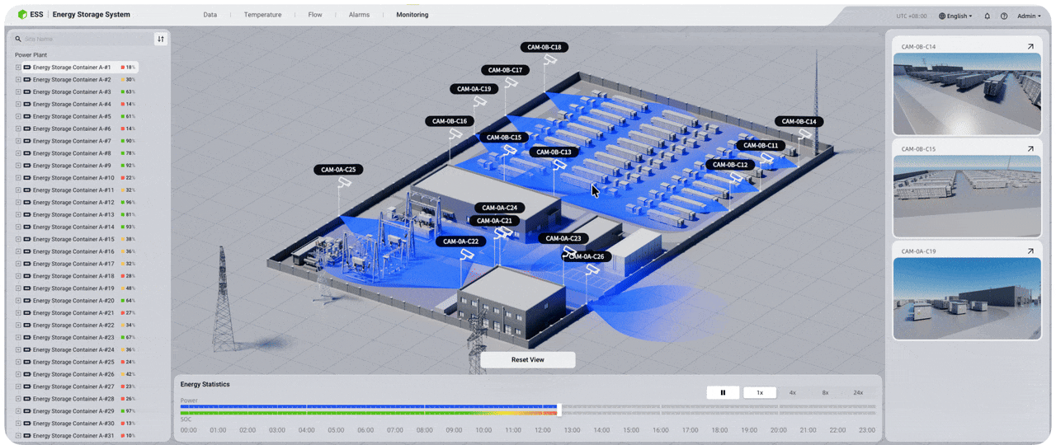Click the blue Power progress bar
The height and width of the screenshot is (445, 1056).
(369, 406)
